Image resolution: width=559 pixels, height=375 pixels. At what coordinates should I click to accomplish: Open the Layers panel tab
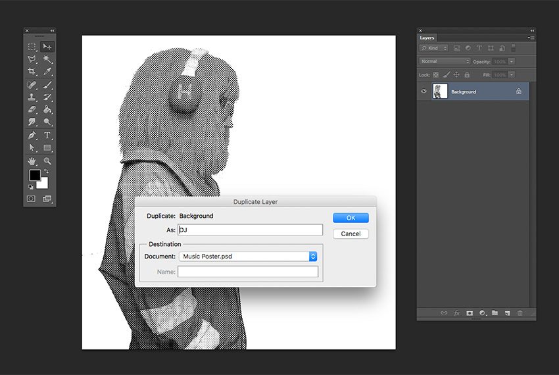coord(427,37)
